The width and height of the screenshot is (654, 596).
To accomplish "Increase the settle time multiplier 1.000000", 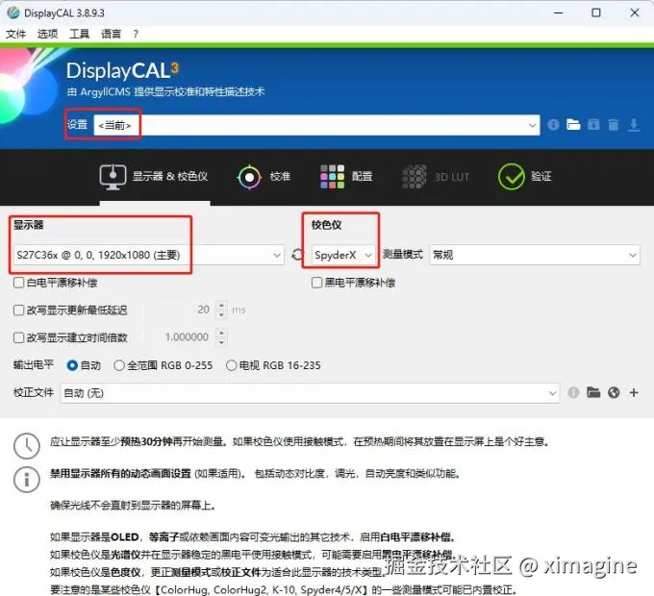I will [x=221, y=333].
